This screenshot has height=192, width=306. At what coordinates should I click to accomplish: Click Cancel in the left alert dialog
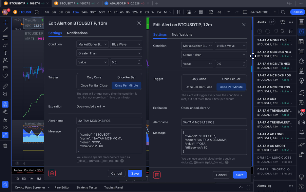click(117, 173)
